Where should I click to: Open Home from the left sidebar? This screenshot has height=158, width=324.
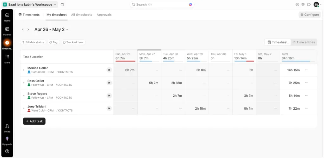7,17
